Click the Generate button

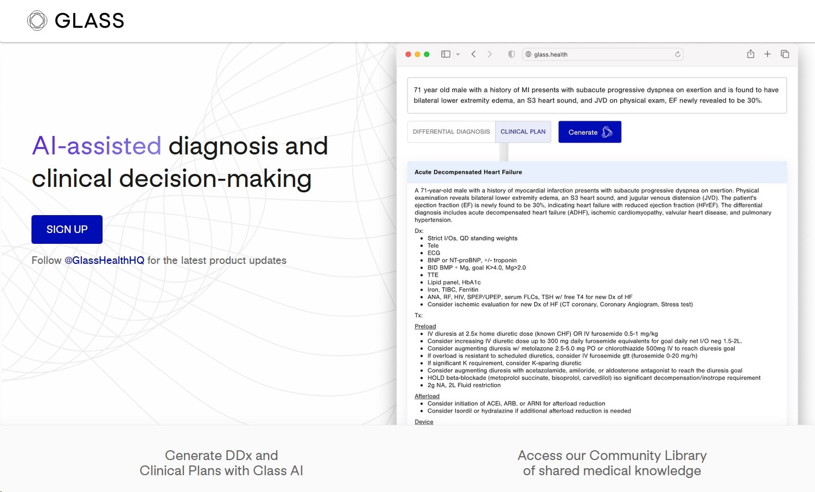[590, 132]
